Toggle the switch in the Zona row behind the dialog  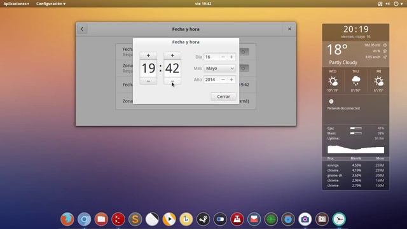tap(244, 68)
